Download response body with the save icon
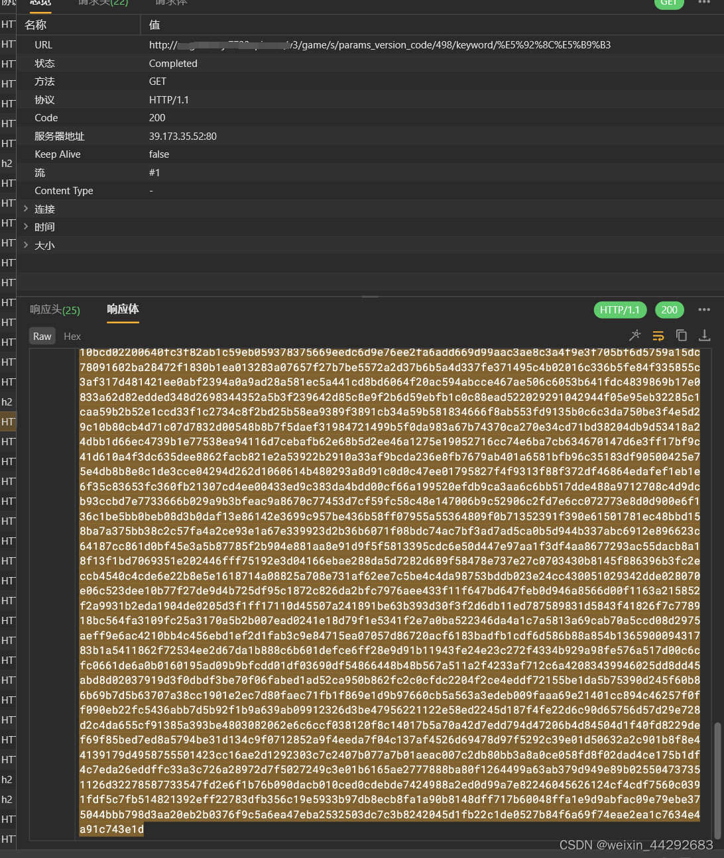 705,335
